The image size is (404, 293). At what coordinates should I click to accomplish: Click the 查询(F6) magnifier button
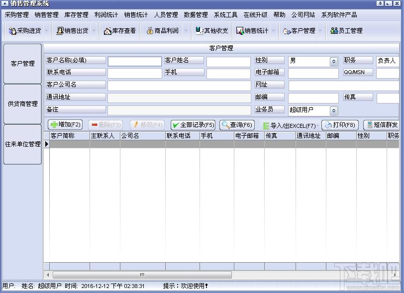click(237, 125)
